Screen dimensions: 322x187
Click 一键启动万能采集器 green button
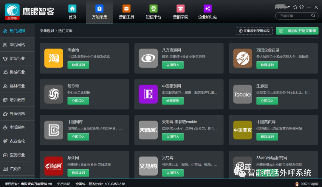(297, 31)
